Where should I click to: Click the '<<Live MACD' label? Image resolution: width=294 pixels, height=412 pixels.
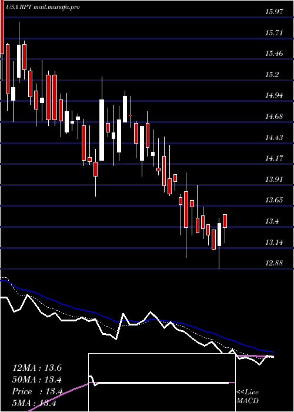pos(248,397)
